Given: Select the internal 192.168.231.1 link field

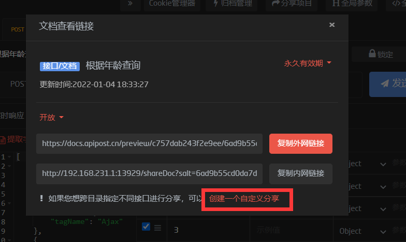Looking at the screenshot, I should [x=149, y=173].
